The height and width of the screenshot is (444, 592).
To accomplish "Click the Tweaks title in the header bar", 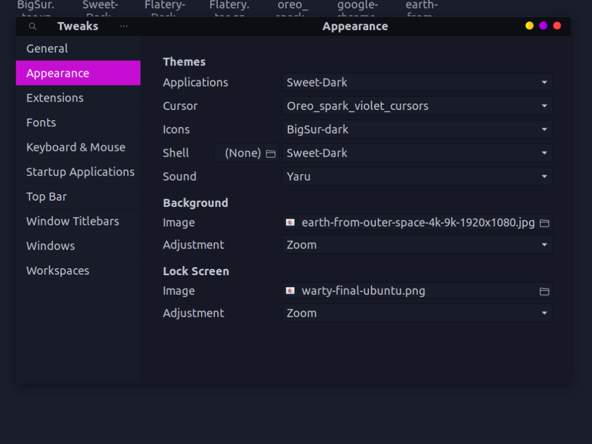I will 78,26.
